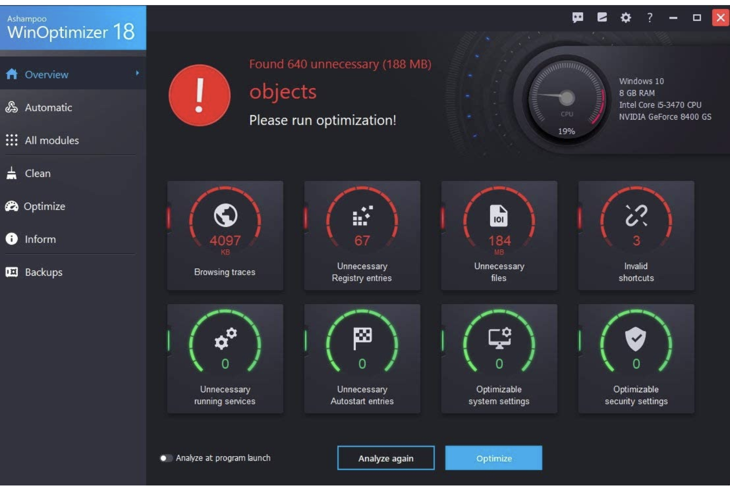Open Unnecessary running services label

(x=225, y=395)
